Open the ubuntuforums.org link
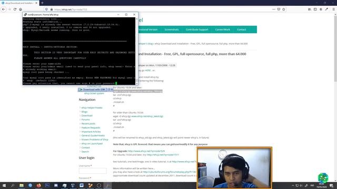Screen dimensions: 337x189 click(x=170, y=172)
